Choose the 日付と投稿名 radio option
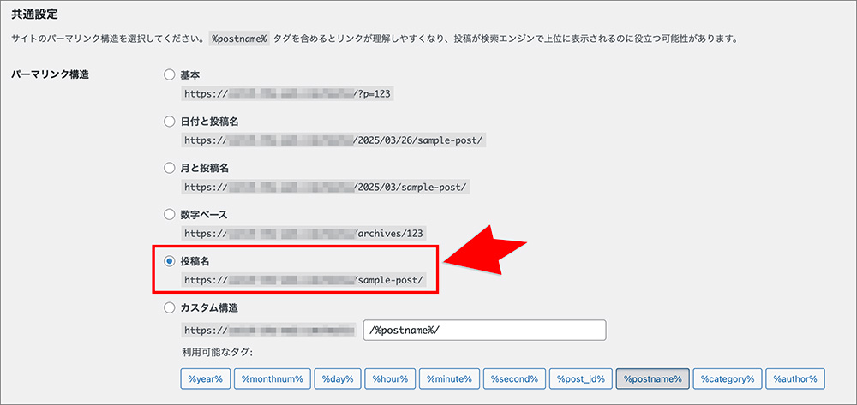The image size is (857, 405). 170,122
